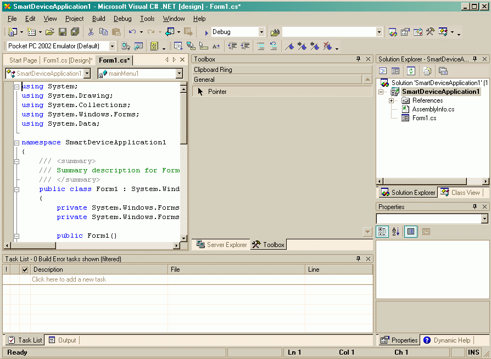Open the Clipboard Ring toolbox section
Screen dimensions: 491x359
282,70
